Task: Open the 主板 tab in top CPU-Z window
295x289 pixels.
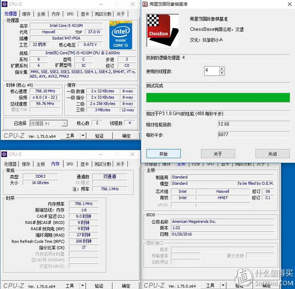Action: (41, 14)
